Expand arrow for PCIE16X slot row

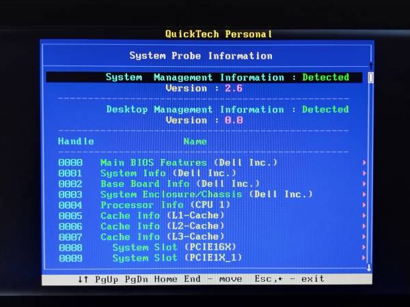click(x=364, y=247)
